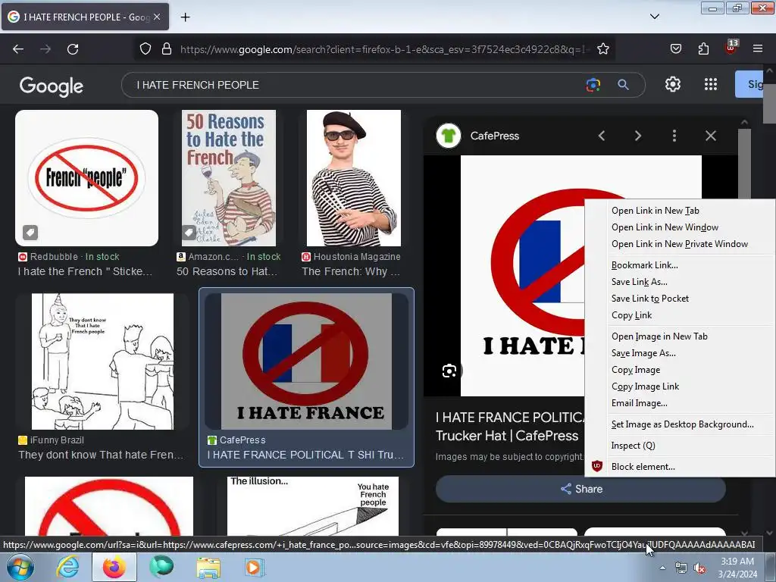The width and height of the screenshot is (776, 582).
Task: Expand the list all tabs chevron
Action: (x=654, y=17)
